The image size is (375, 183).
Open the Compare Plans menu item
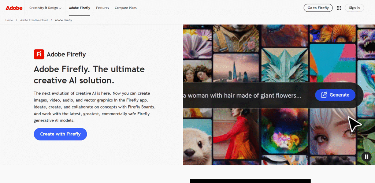[x=126, y=8]
